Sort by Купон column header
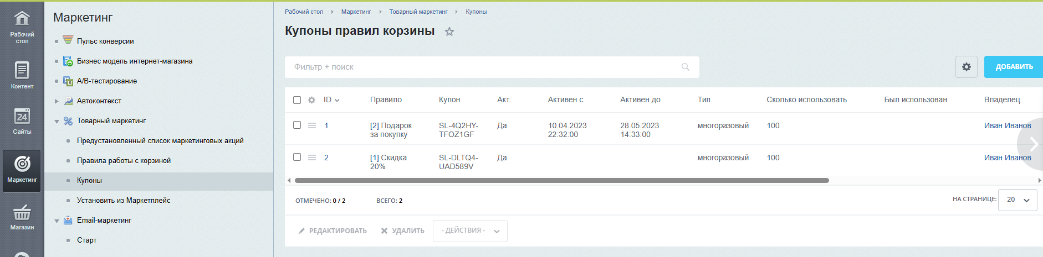The height and width of the screenshot is (257, 1043). (x=449, y=100)
